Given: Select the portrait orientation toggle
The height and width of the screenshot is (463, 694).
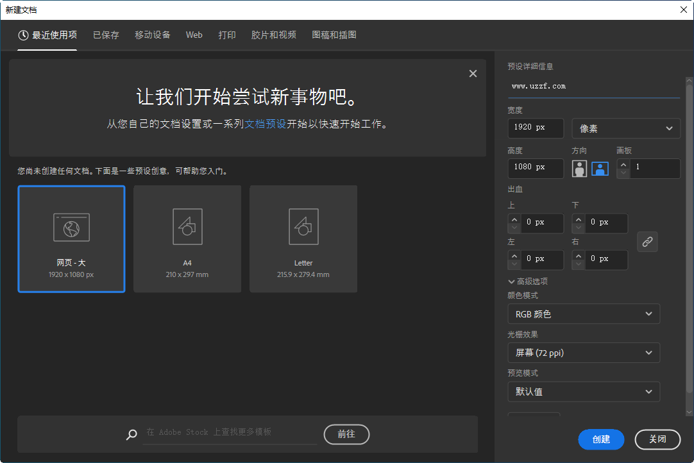Looking at the screenshot, I should click(579, 168).
